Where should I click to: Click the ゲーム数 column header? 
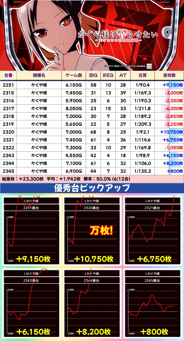73,75
